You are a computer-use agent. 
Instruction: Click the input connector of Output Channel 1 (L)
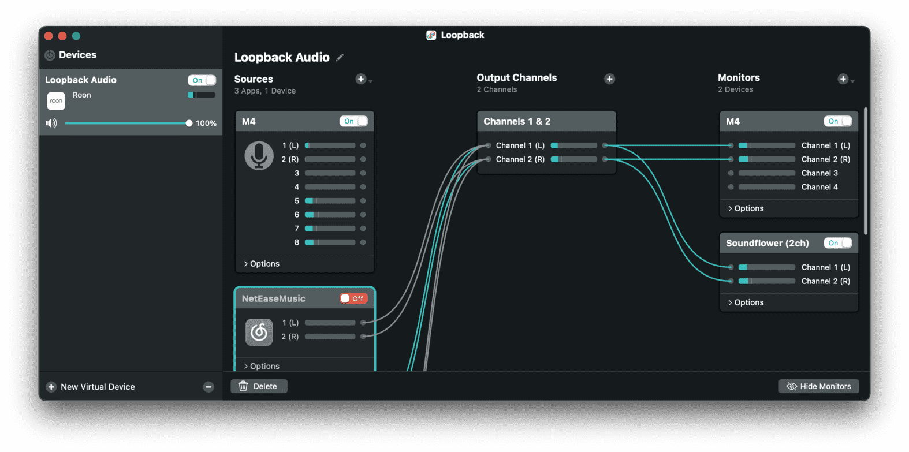point(488,145)
